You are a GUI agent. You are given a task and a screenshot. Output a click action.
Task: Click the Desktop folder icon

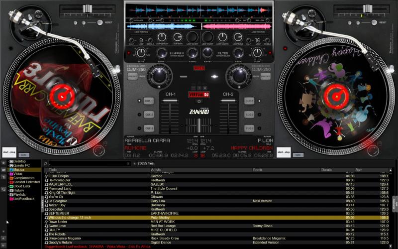tap(11, 161)
